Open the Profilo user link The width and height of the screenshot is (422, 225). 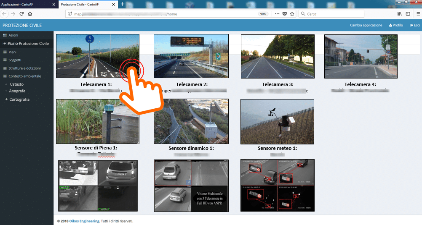point(396,25)
